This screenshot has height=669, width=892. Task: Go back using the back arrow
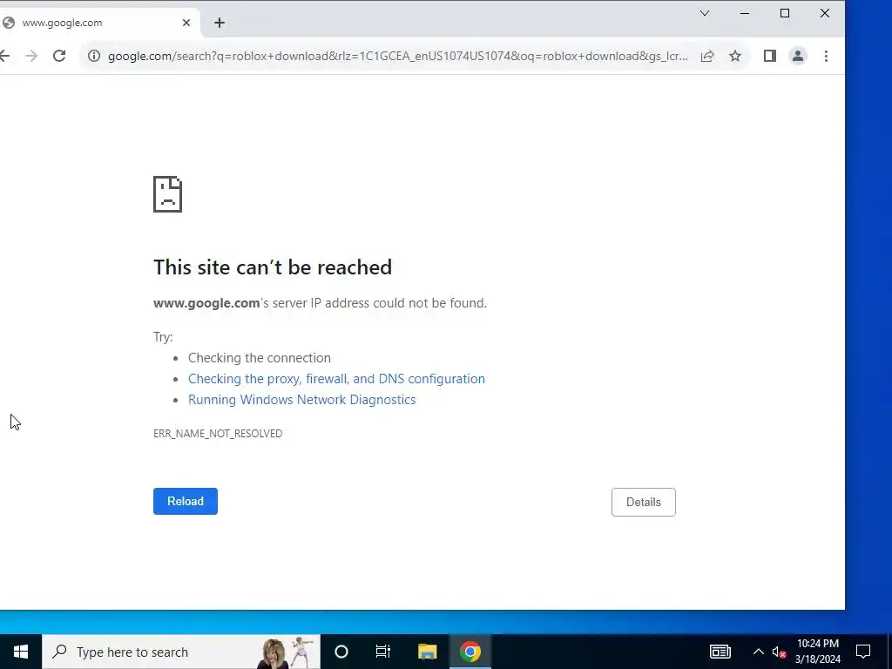pos(4,56)
